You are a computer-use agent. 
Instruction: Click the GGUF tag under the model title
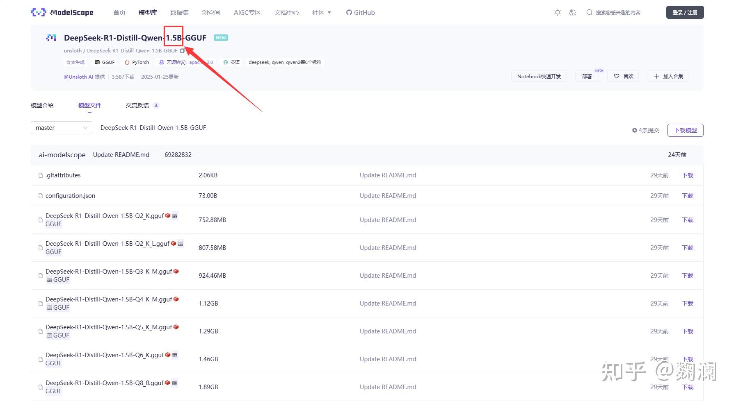pos(105,62)
